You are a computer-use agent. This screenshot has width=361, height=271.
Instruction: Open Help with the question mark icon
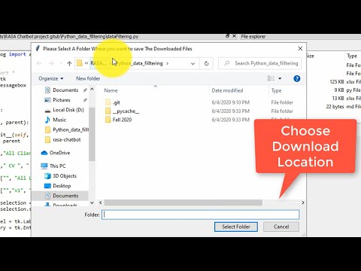[297, 78]
